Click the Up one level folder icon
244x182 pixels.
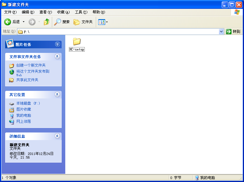point(46,22)
